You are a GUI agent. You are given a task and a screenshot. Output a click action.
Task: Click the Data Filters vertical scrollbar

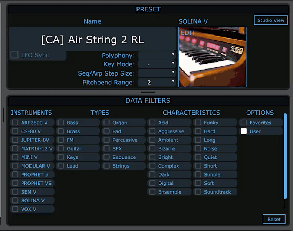[285, 156]
